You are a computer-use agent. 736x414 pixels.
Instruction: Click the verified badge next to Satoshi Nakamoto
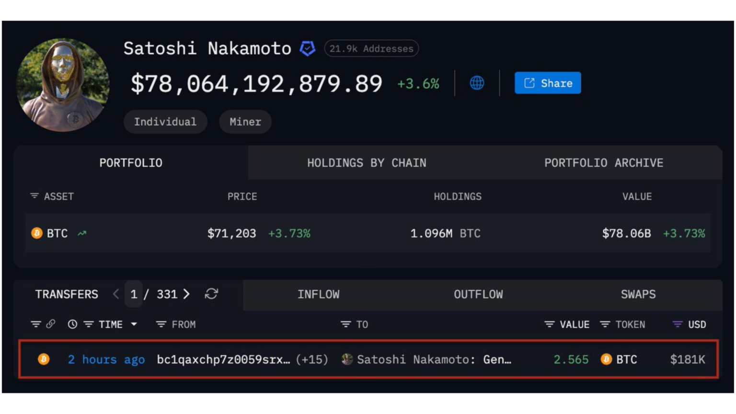(x=307, y=48)
